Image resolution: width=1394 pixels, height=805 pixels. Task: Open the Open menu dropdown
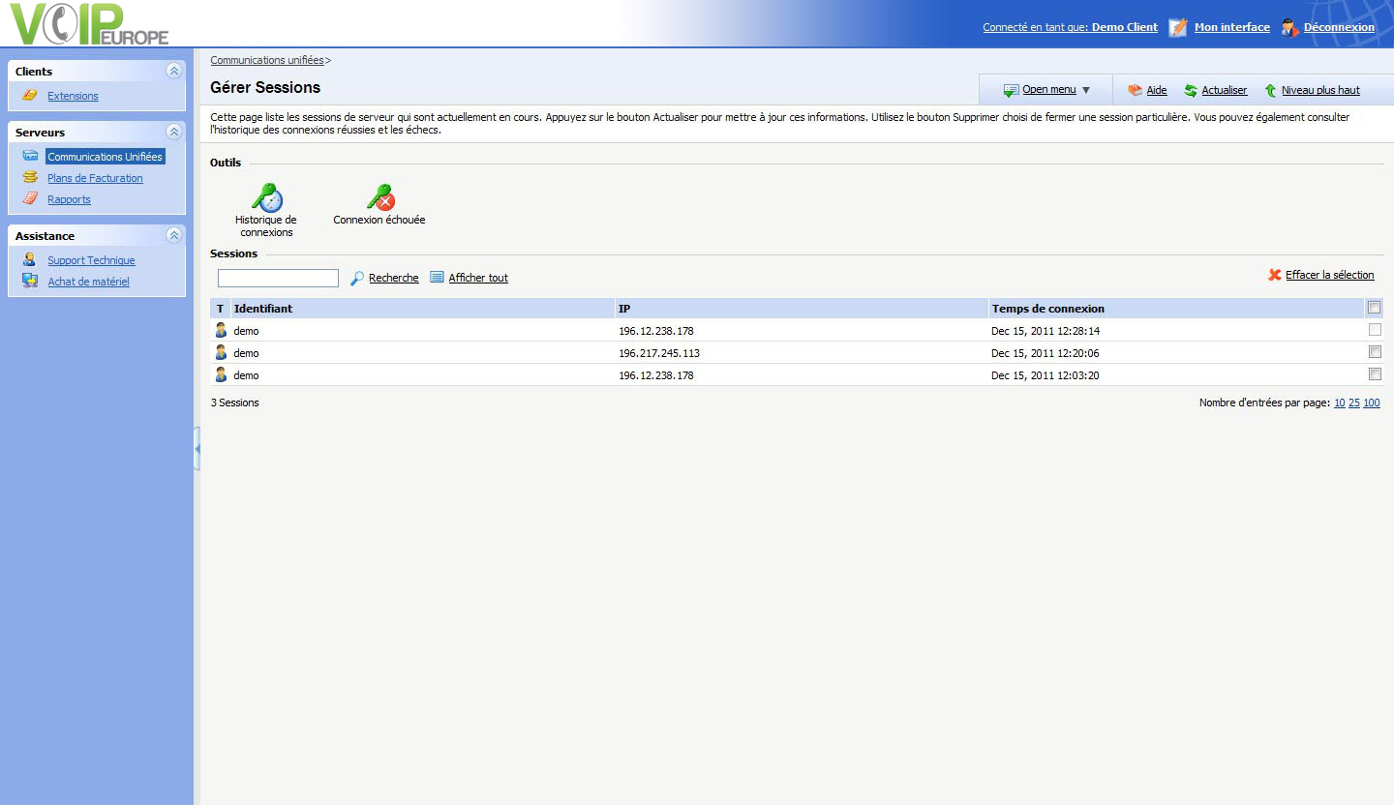pyautogui.click(x=1047, y=90)
